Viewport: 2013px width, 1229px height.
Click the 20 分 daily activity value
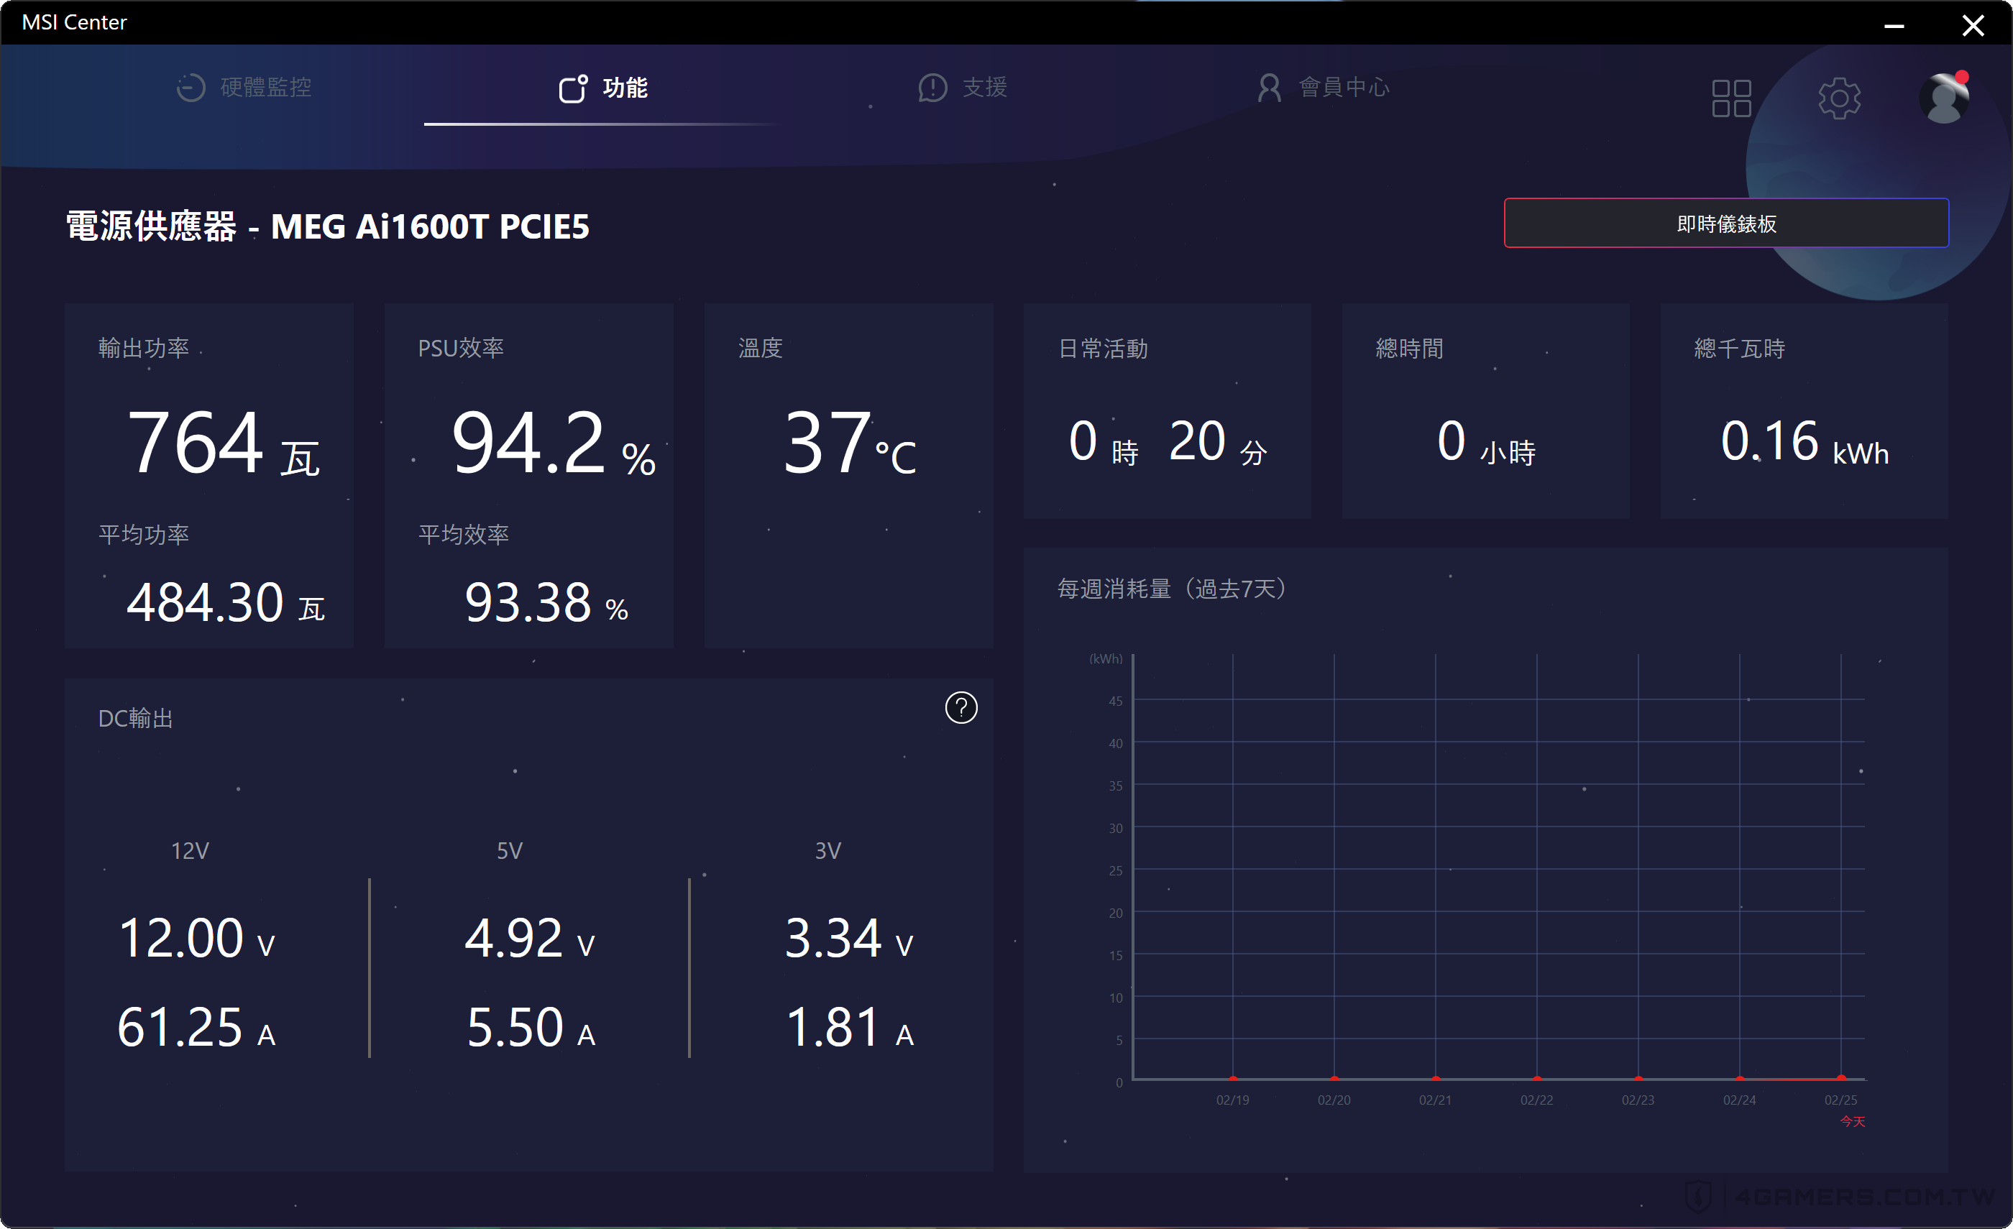click(x=1218, y=442)
